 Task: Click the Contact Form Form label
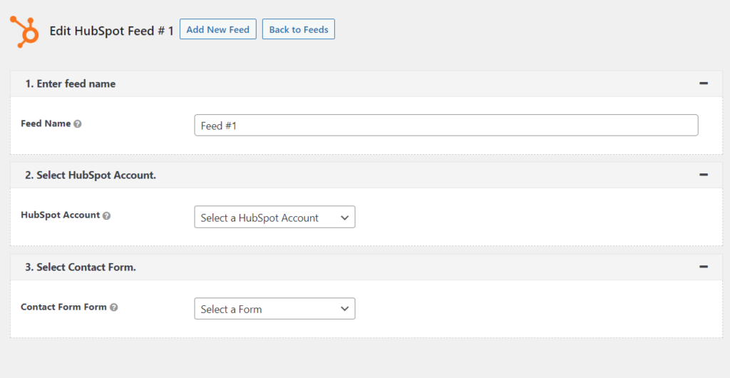click(x=63, y=307)
